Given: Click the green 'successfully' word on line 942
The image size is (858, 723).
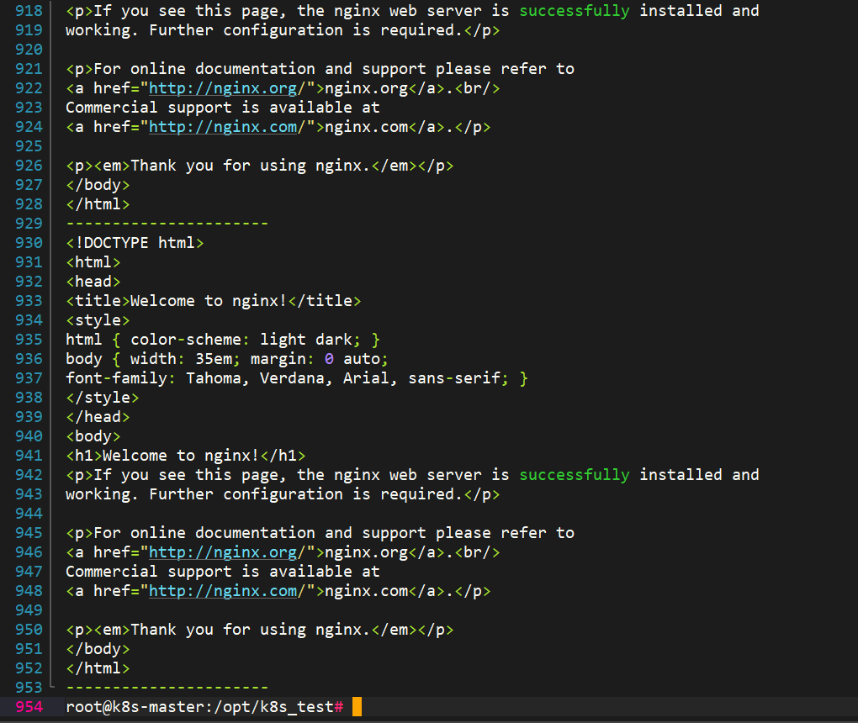Looking at the screenshot, I should click(x=574, y=475).
